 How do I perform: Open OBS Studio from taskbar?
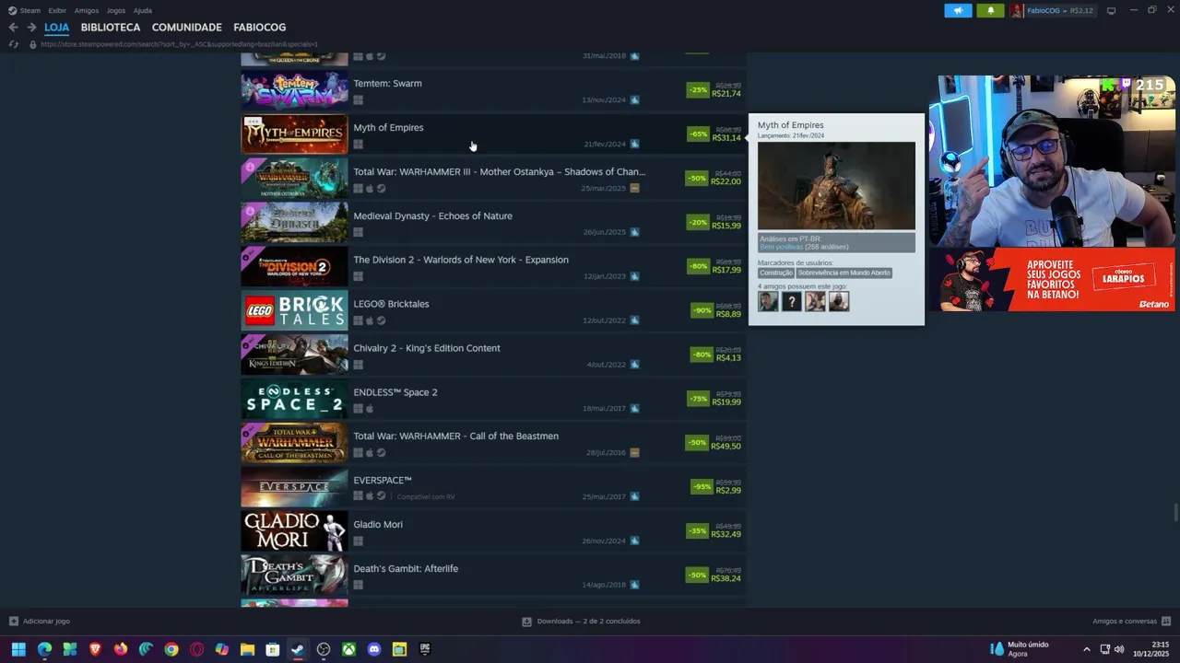(324, 649)
